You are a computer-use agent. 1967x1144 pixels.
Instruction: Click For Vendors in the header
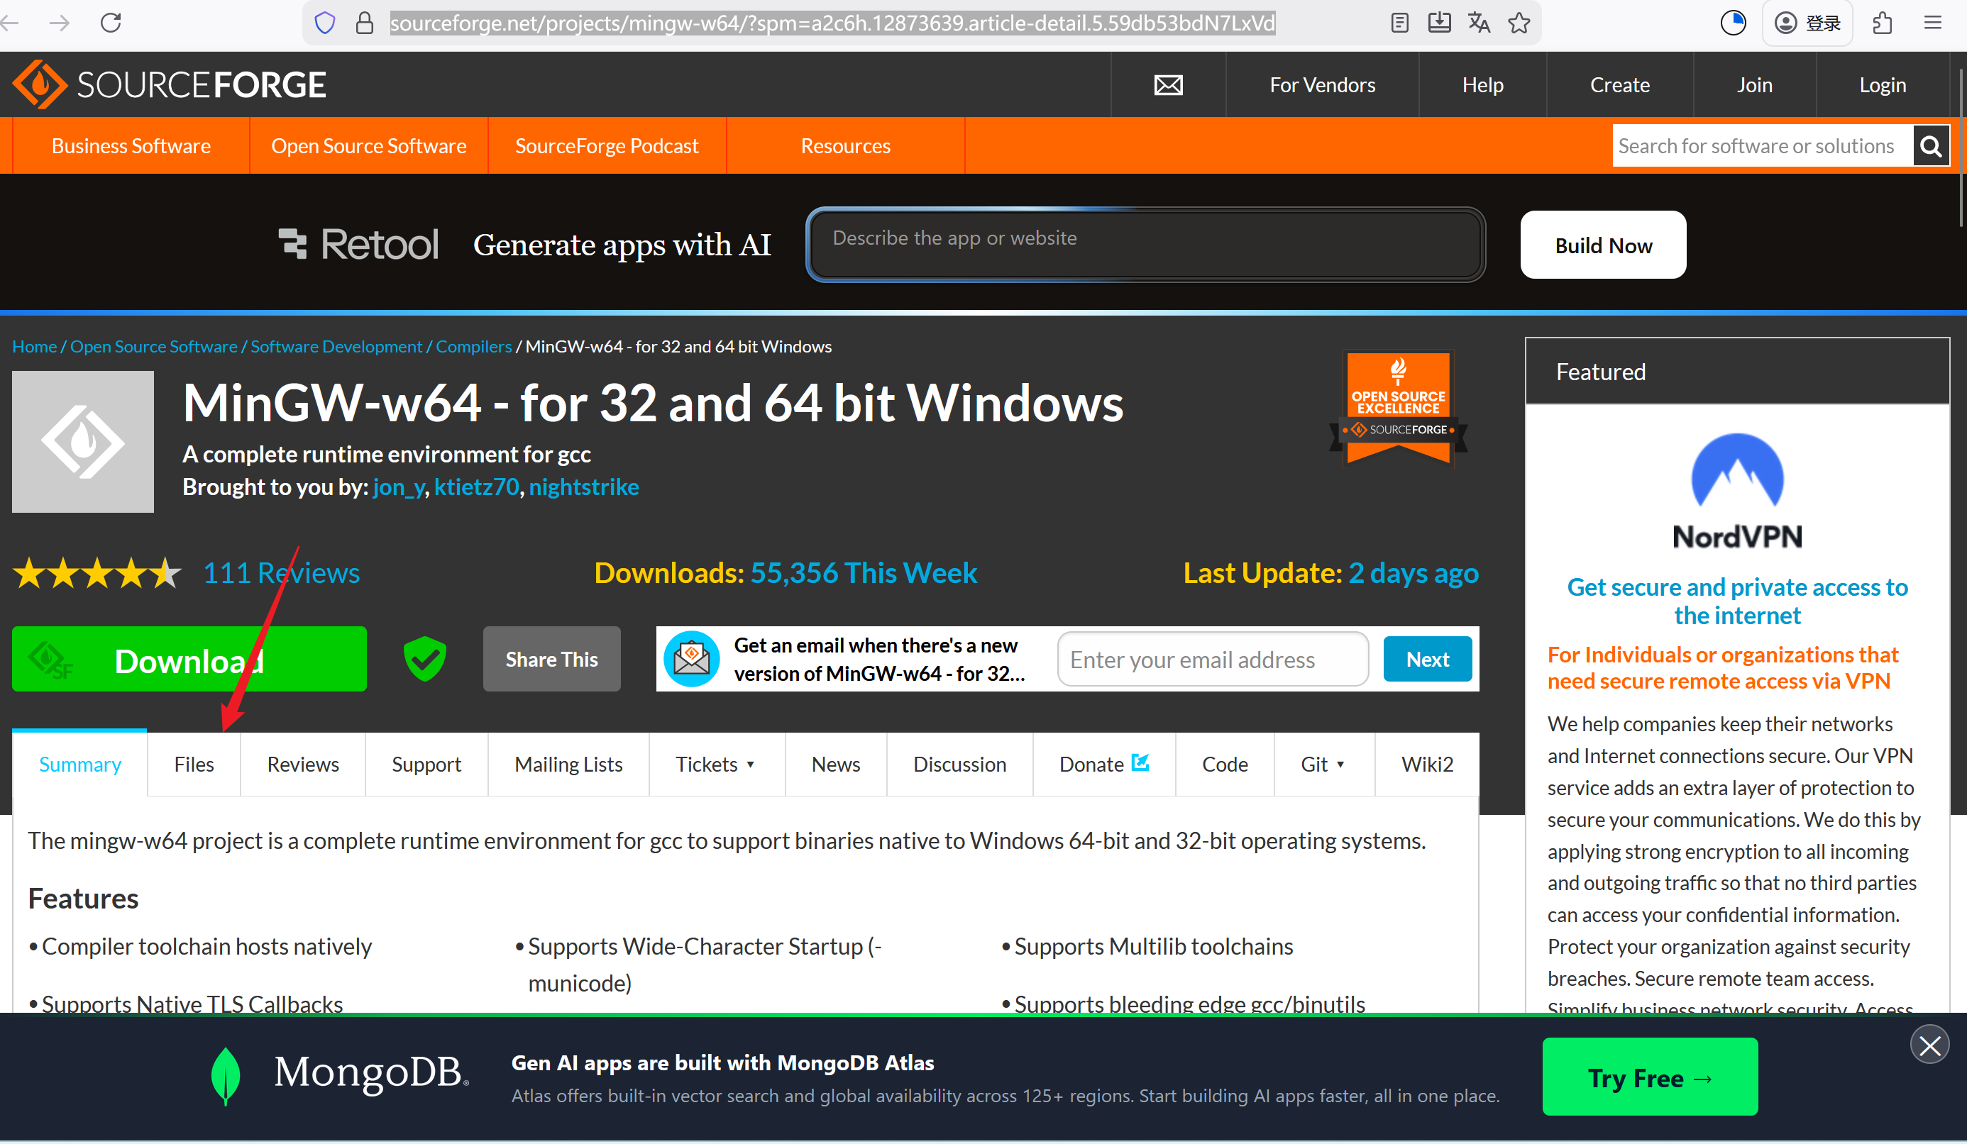1322,84
